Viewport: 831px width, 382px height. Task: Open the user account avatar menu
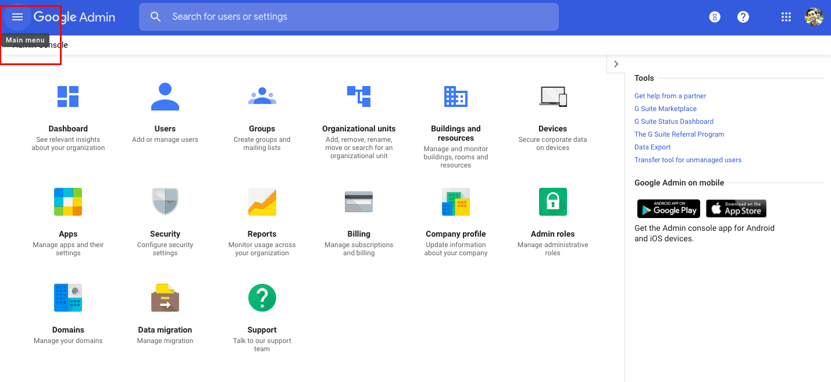[x=814, y=17]
